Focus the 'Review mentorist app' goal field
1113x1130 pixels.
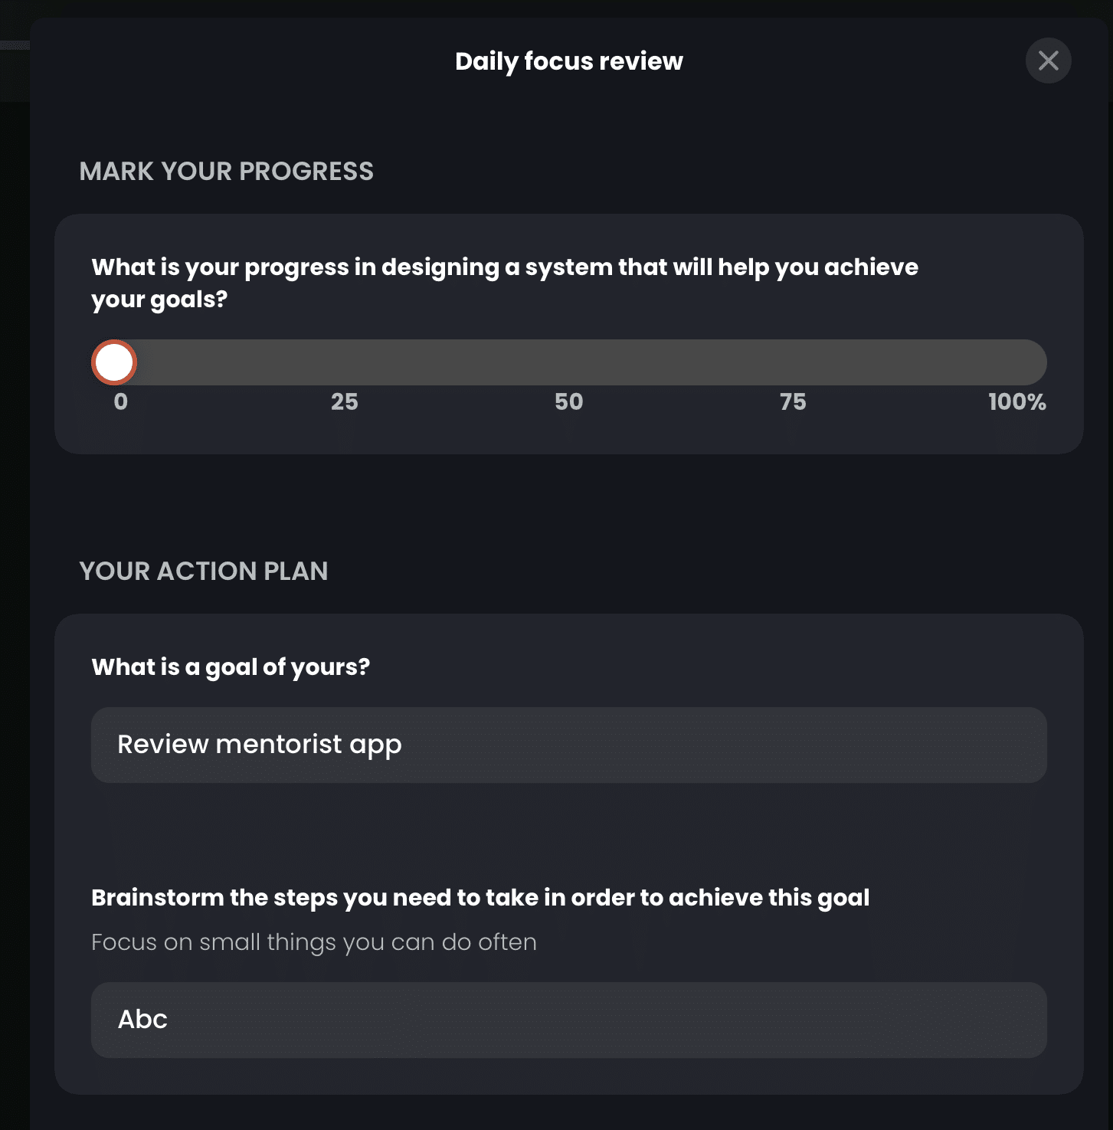569,745
